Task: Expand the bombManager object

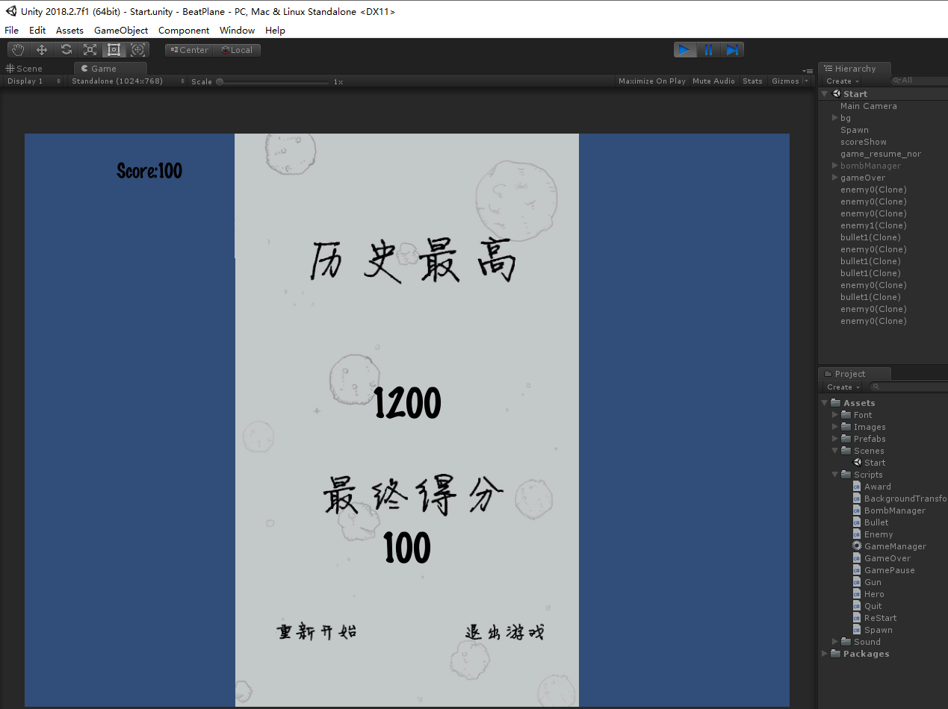Action: [x=835, y=166]
